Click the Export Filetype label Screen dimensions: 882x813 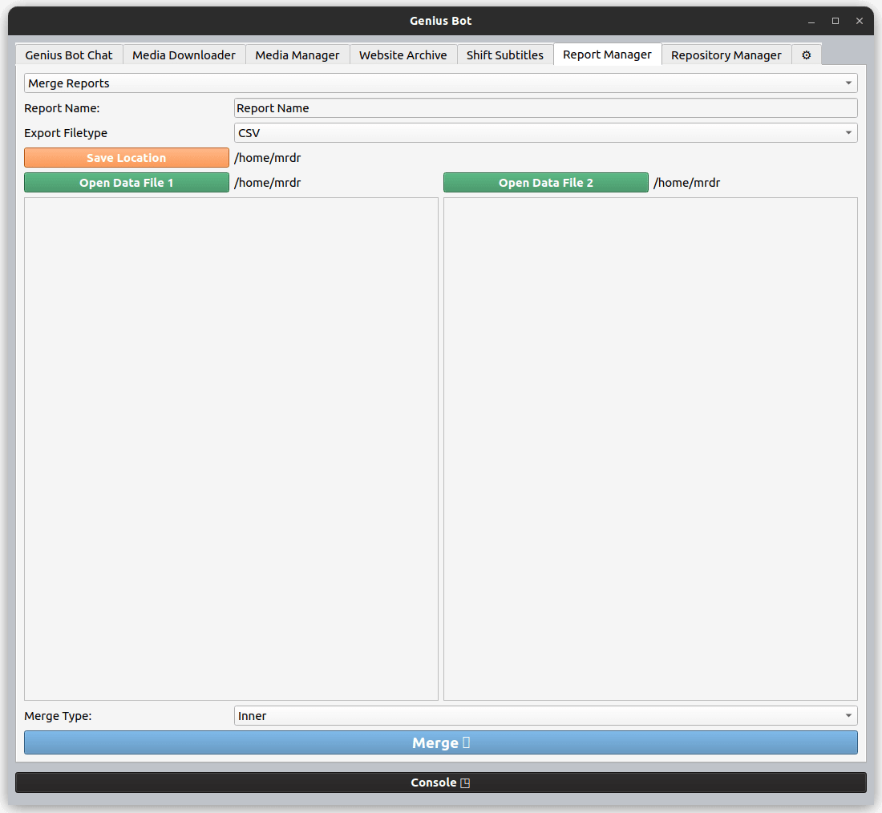coord(66,133)
